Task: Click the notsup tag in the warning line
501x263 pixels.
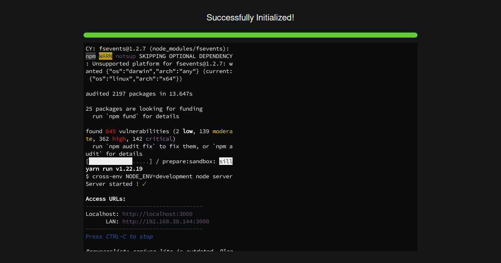Action: [x=126, y=56]
